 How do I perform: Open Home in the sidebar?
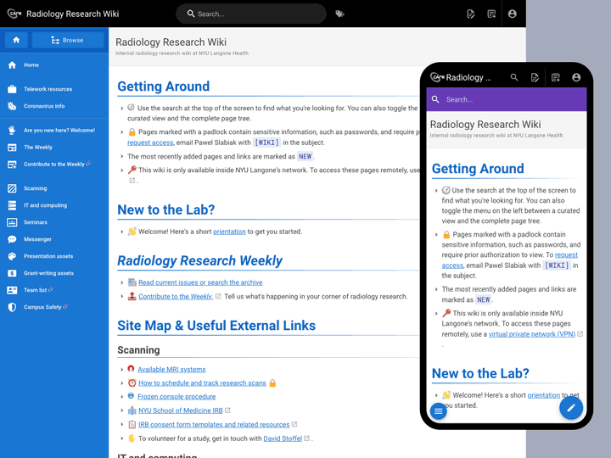click(x=54, y=65)
